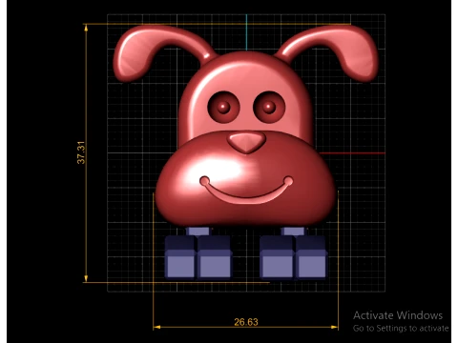Click the red horizontal axis line
This screenshot has width=458, height=343.
[x=352, y=153]
